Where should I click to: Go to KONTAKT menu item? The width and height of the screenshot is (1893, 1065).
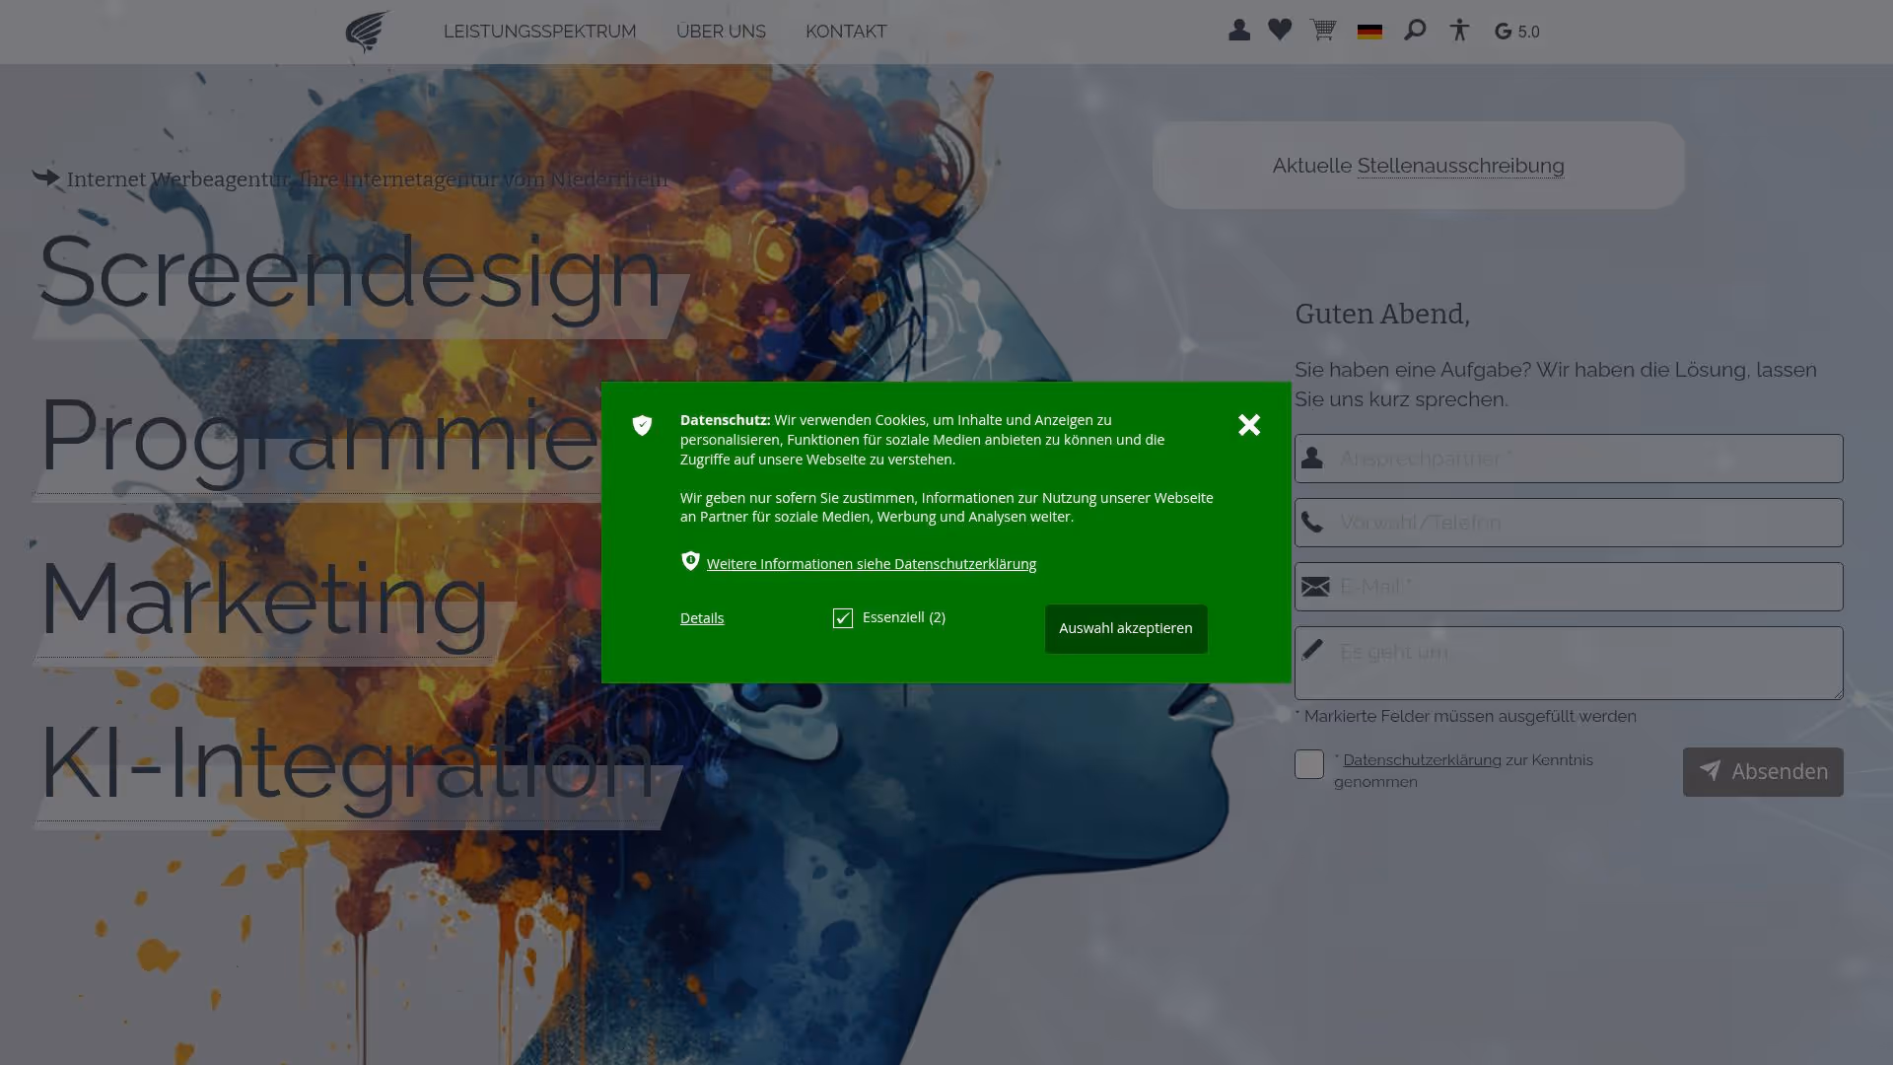846,32
